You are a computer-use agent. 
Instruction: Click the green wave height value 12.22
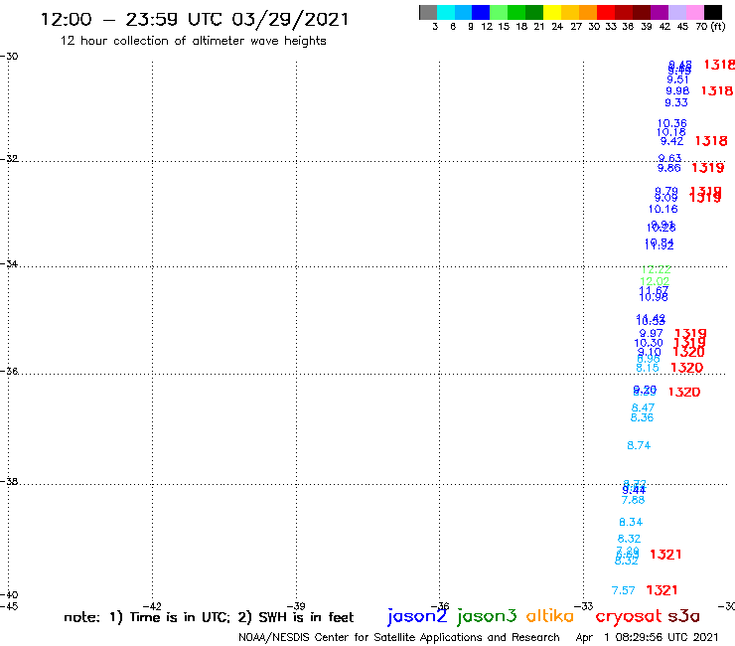[x=657, y=269]
